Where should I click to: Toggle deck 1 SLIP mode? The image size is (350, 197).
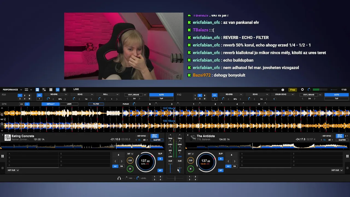point(160,153)
